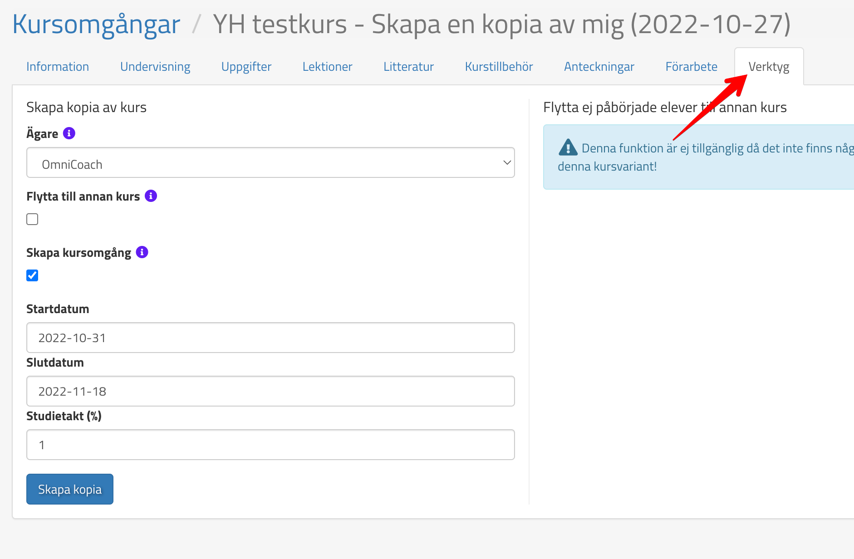This screenshot has width=854, height=559.
Task: Click the warning triangle icon in alert
Action: pyautogui.click(x=568, y=148)
